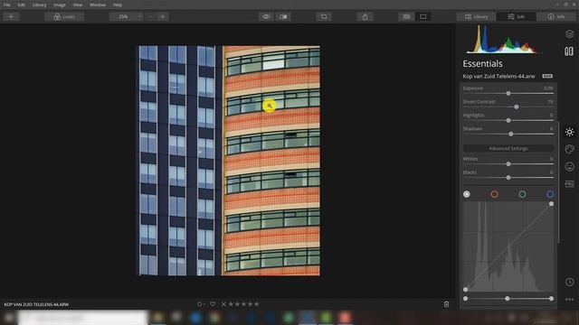Click the curve's bottom-left black point
579x325 pixels.
(x=465, y=290)
